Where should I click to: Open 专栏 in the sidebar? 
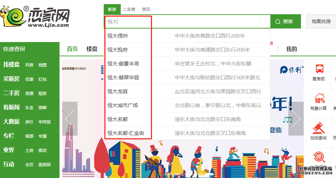9,136
